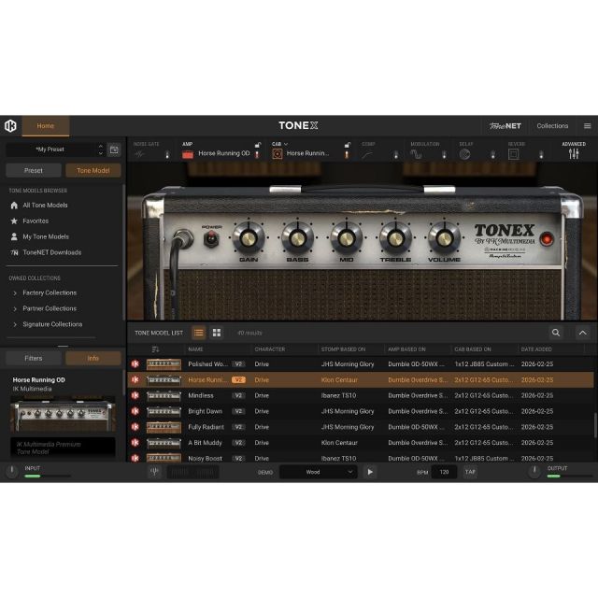Image resolution: width=598 pixels, height=598 pixels.
Task: Collapse the Tone Model List panel
Action: [583, 333]
